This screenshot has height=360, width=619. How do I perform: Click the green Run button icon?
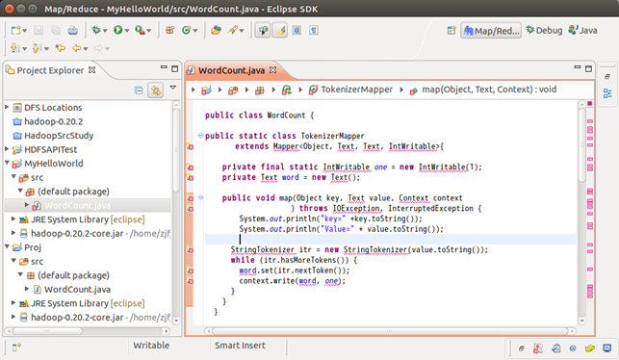coord(118,30)
